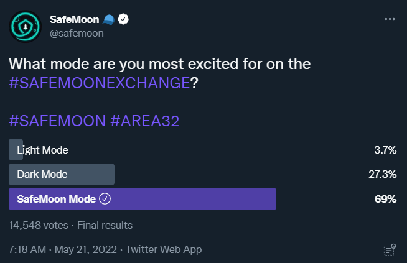
Task: Click the SafeMoon display name
Action: coord(74,19)
